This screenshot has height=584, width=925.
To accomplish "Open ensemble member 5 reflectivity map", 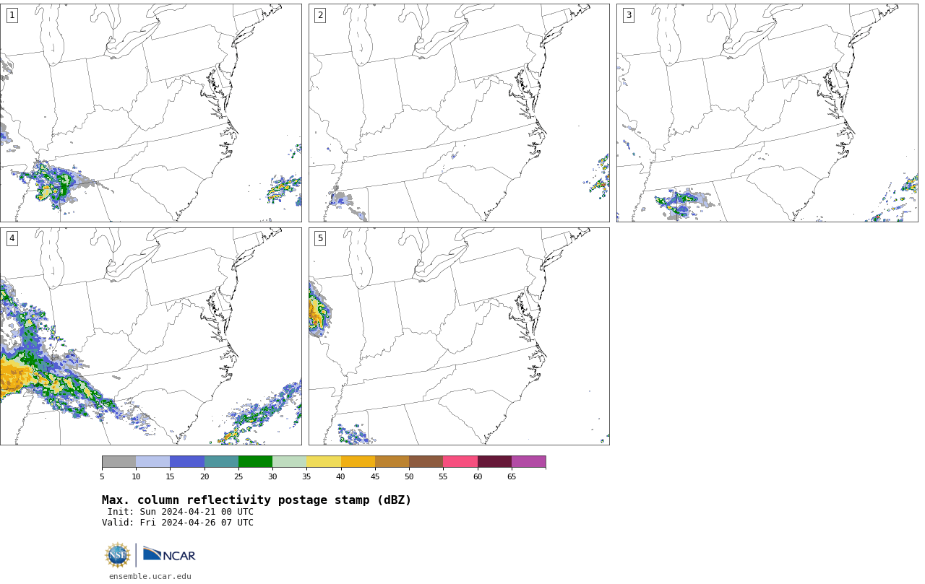I will point(459,336).
